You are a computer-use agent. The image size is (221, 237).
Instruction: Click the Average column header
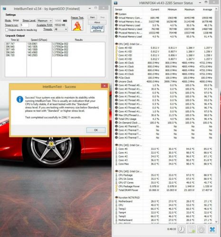coord(208,9)
